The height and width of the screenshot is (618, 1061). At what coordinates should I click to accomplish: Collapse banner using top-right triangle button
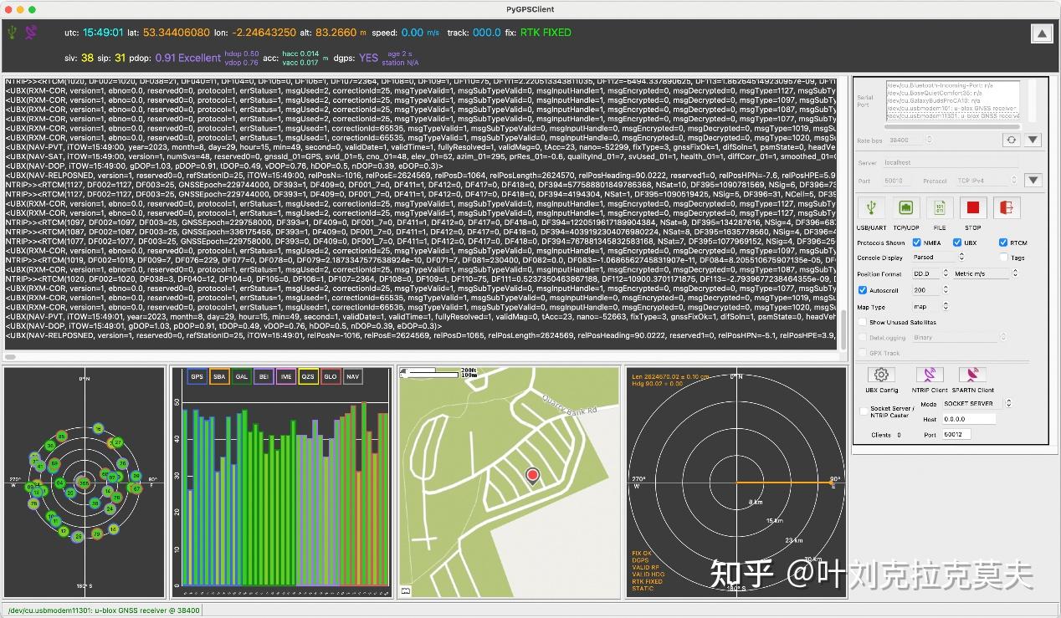1041,33
